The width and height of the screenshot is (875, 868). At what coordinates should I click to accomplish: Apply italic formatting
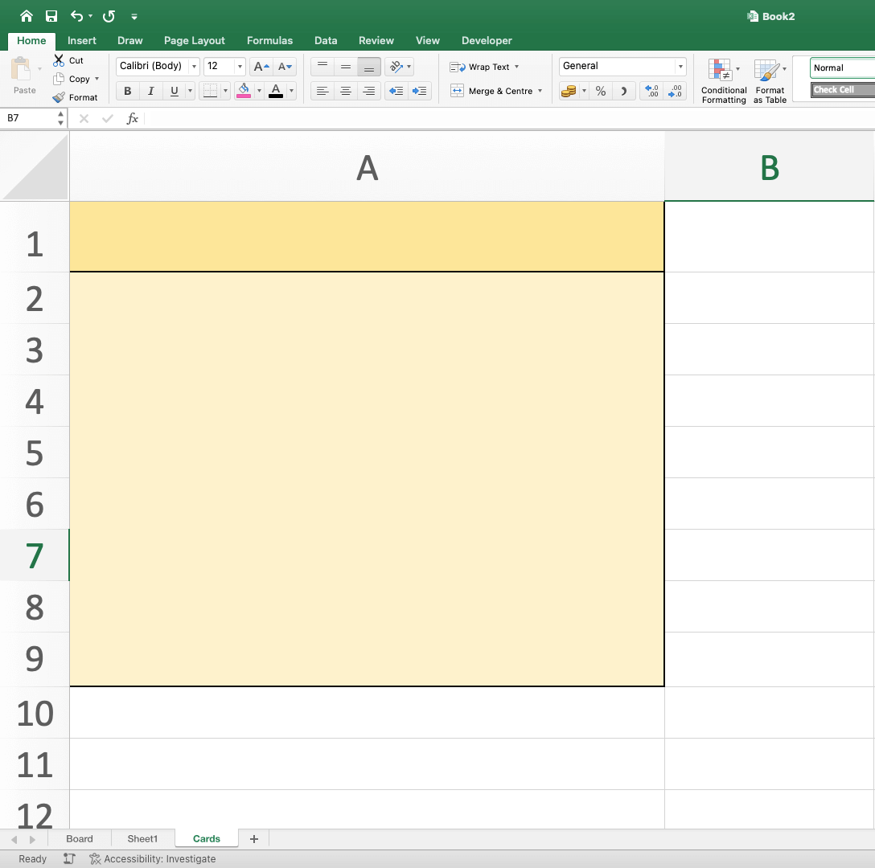(x=150, y=91)
